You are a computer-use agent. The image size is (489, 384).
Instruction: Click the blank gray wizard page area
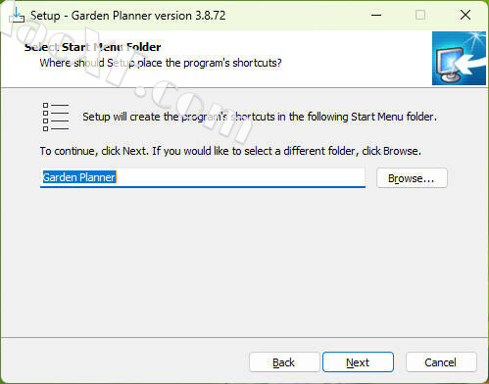244,262
